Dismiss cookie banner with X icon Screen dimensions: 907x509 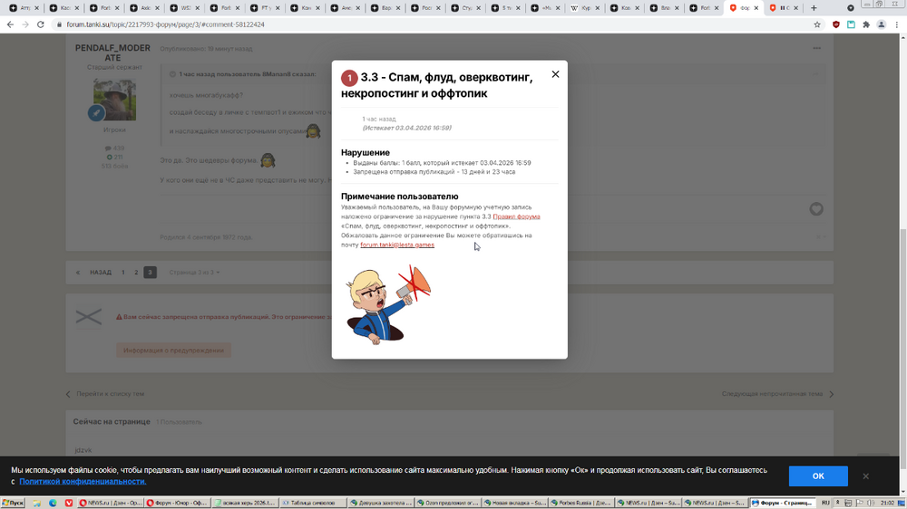865,476
